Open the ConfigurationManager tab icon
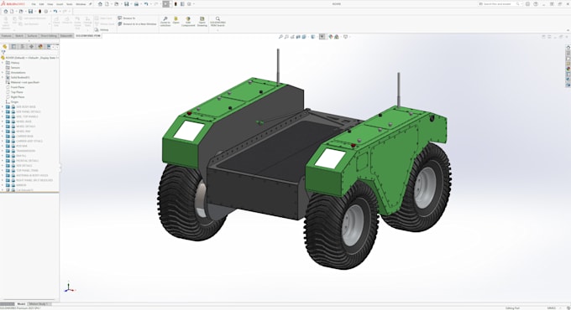 tap(22, 47)
